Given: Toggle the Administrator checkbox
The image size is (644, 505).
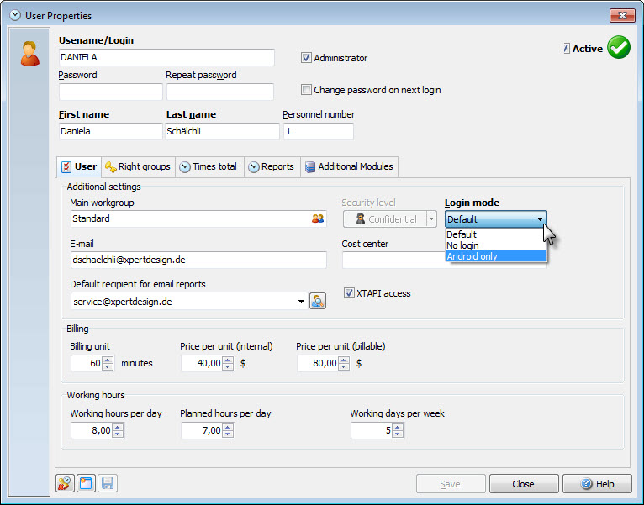Looking at the screenshot, I should pos(306,58).
